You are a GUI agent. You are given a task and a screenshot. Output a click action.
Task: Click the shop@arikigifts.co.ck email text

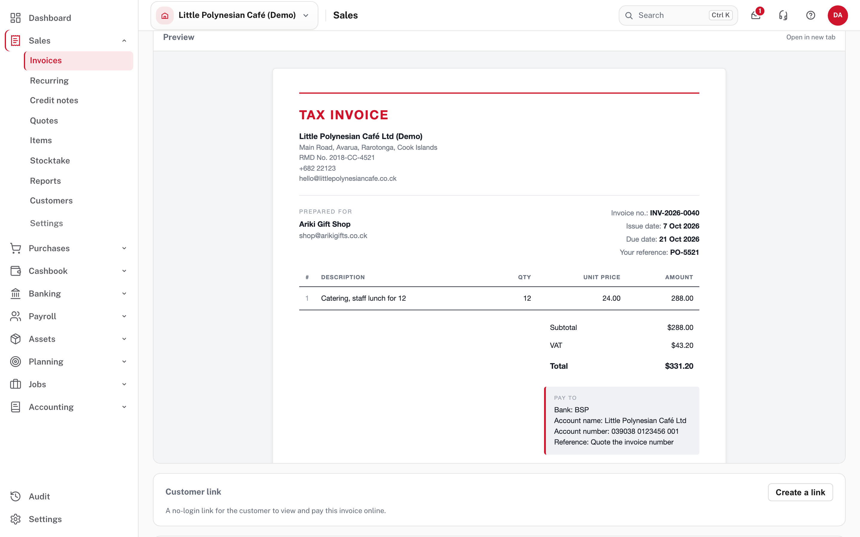(x=333, y=235)
